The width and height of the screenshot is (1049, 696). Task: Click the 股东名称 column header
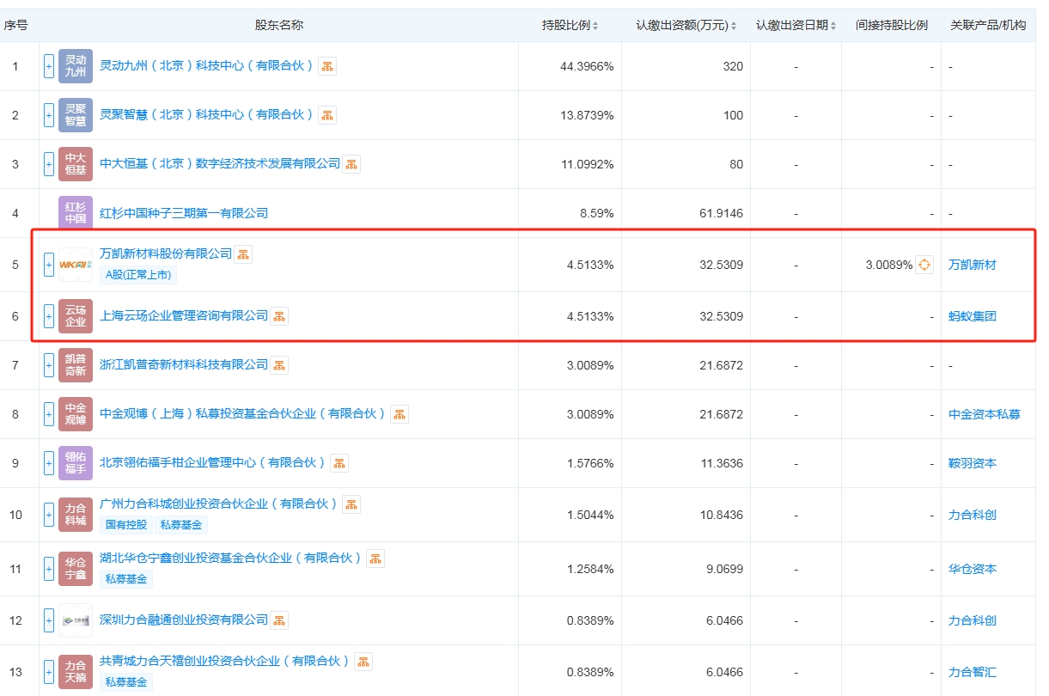(x=279, y=25)
